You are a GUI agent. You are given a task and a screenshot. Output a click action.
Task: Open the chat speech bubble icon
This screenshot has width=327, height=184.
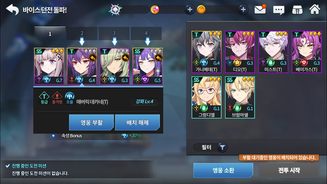[x=279, y=10]
